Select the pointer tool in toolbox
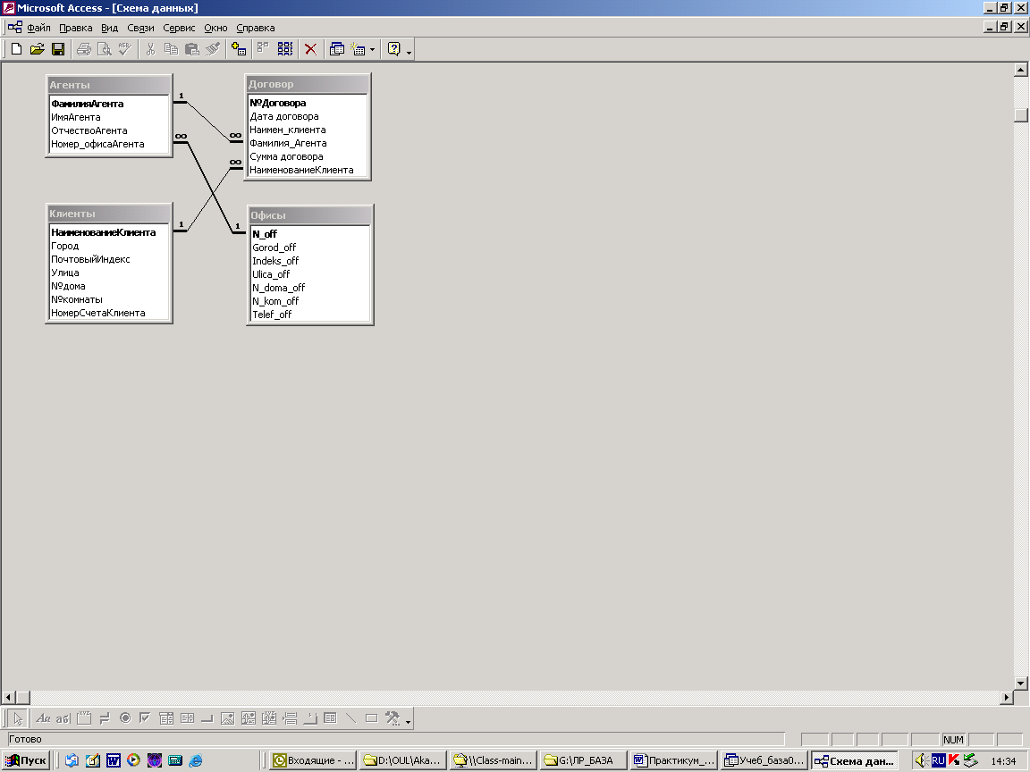The width and height of the screenshot is (1030, 772). pyautogui.click(x=18, y=718)
